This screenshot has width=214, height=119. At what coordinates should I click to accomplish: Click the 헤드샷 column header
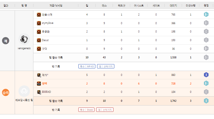click(x=122, y=5)
